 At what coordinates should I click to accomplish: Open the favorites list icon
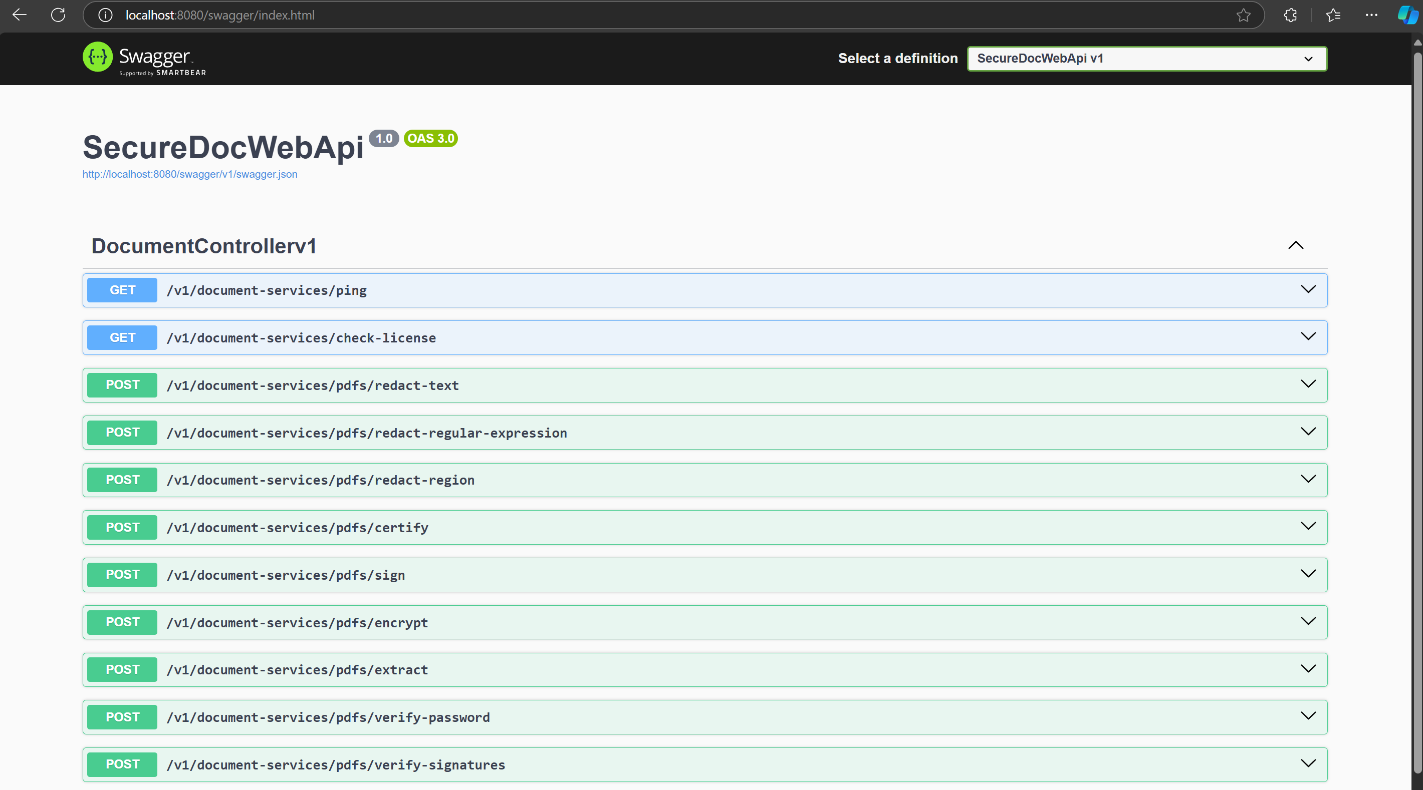[x=1333, y=15]
